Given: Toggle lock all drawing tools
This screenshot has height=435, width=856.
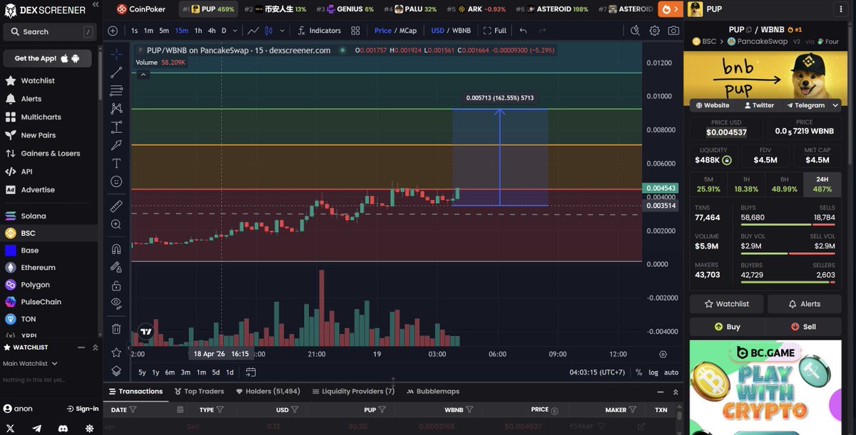Looking at the screenshot, I should pos(116,285).
